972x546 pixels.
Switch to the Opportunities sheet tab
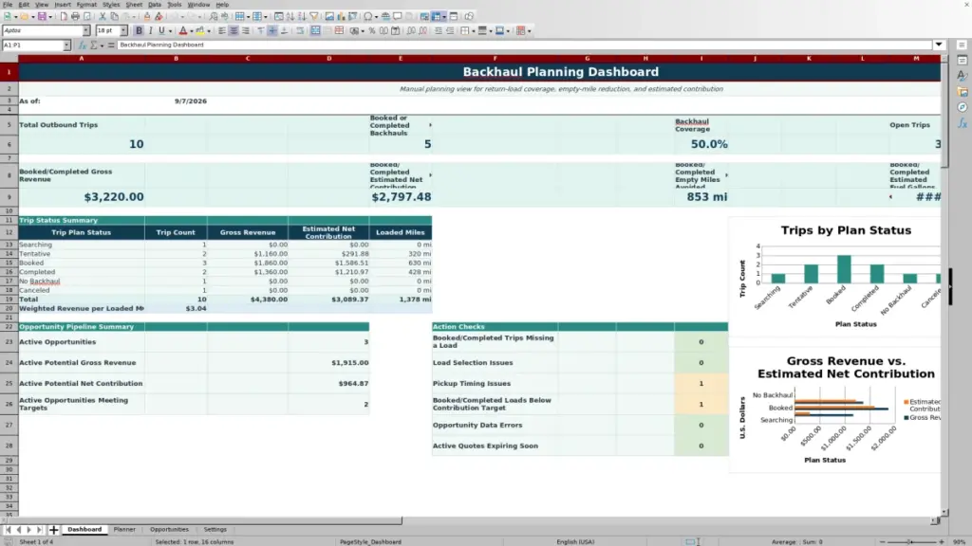(169, 529)
